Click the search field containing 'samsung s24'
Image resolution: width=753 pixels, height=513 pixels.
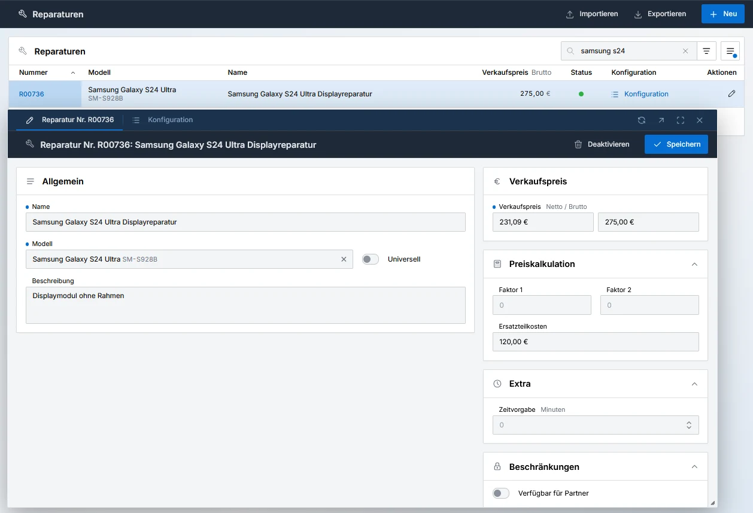[x=628, y=51]
